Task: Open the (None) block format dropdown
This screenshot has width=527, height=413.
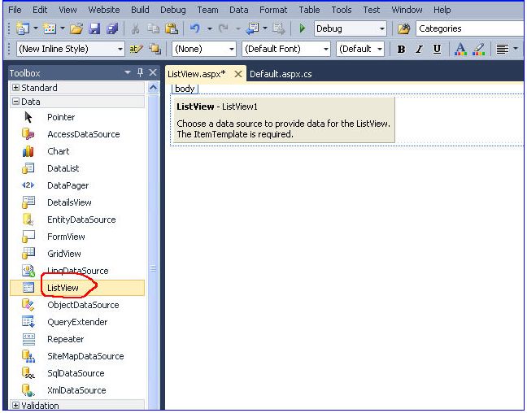Action: 231,50
